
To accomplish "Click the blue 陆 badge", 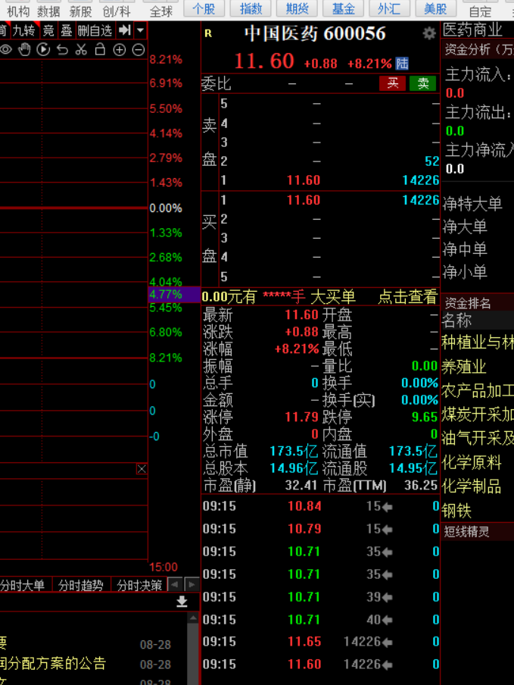I will click(402, 64).
